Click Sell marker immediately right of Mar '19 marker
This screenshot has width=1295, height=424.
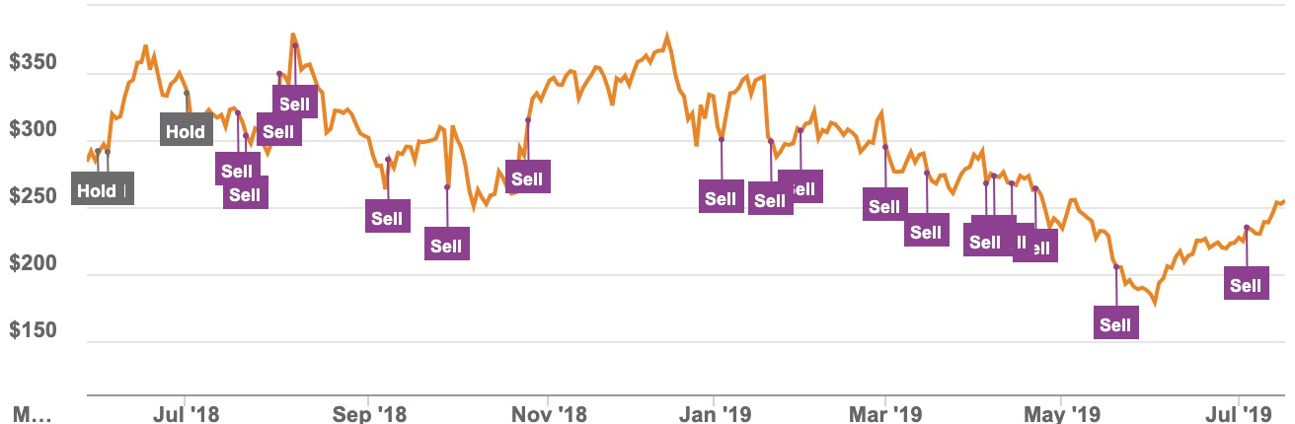tap(926, 232)
